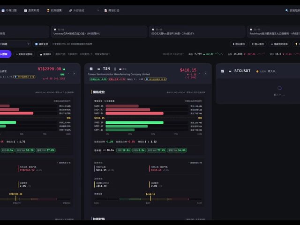Click the FPE 18.8x badge on TSM card
The width and height of the screenshot is (300, 225).
pyautogui.click(x=124, y=150)
